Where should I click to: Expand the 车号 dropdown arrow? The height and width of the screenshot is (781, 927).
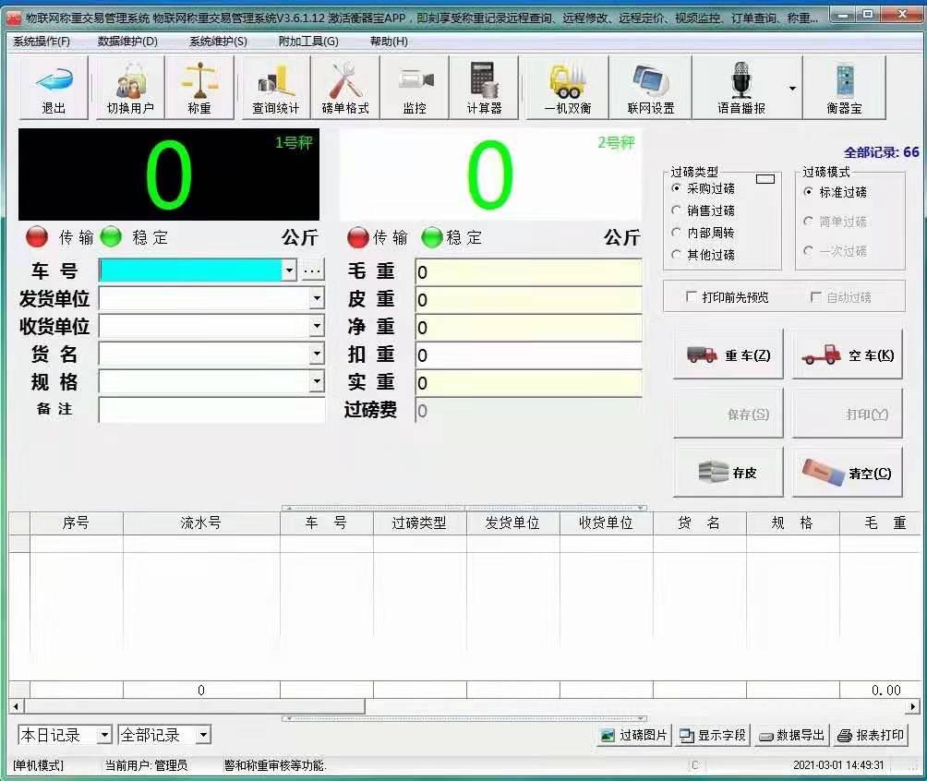click(288, 270)
